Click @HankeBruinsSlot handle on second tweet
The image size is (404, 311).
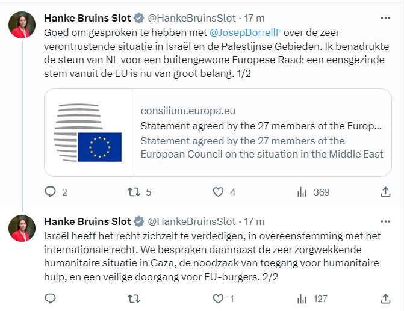coord(191,221)
